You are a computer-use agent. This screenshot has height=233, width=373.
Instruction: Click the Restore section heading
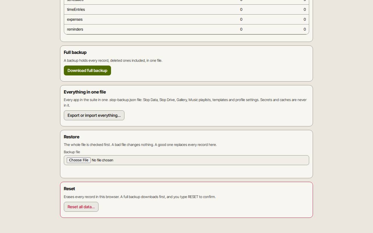point(71,137)
